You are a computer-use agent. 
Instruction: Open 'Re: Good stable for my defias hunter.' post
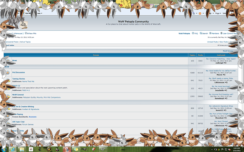coord(221,71)
